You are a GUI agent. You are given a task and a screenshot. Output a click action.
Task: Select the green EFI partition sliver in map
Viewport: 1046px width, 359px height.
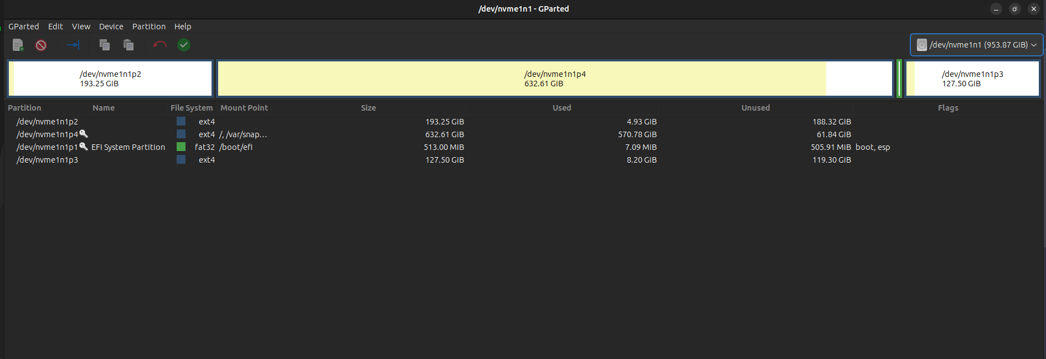coord(899,79)
